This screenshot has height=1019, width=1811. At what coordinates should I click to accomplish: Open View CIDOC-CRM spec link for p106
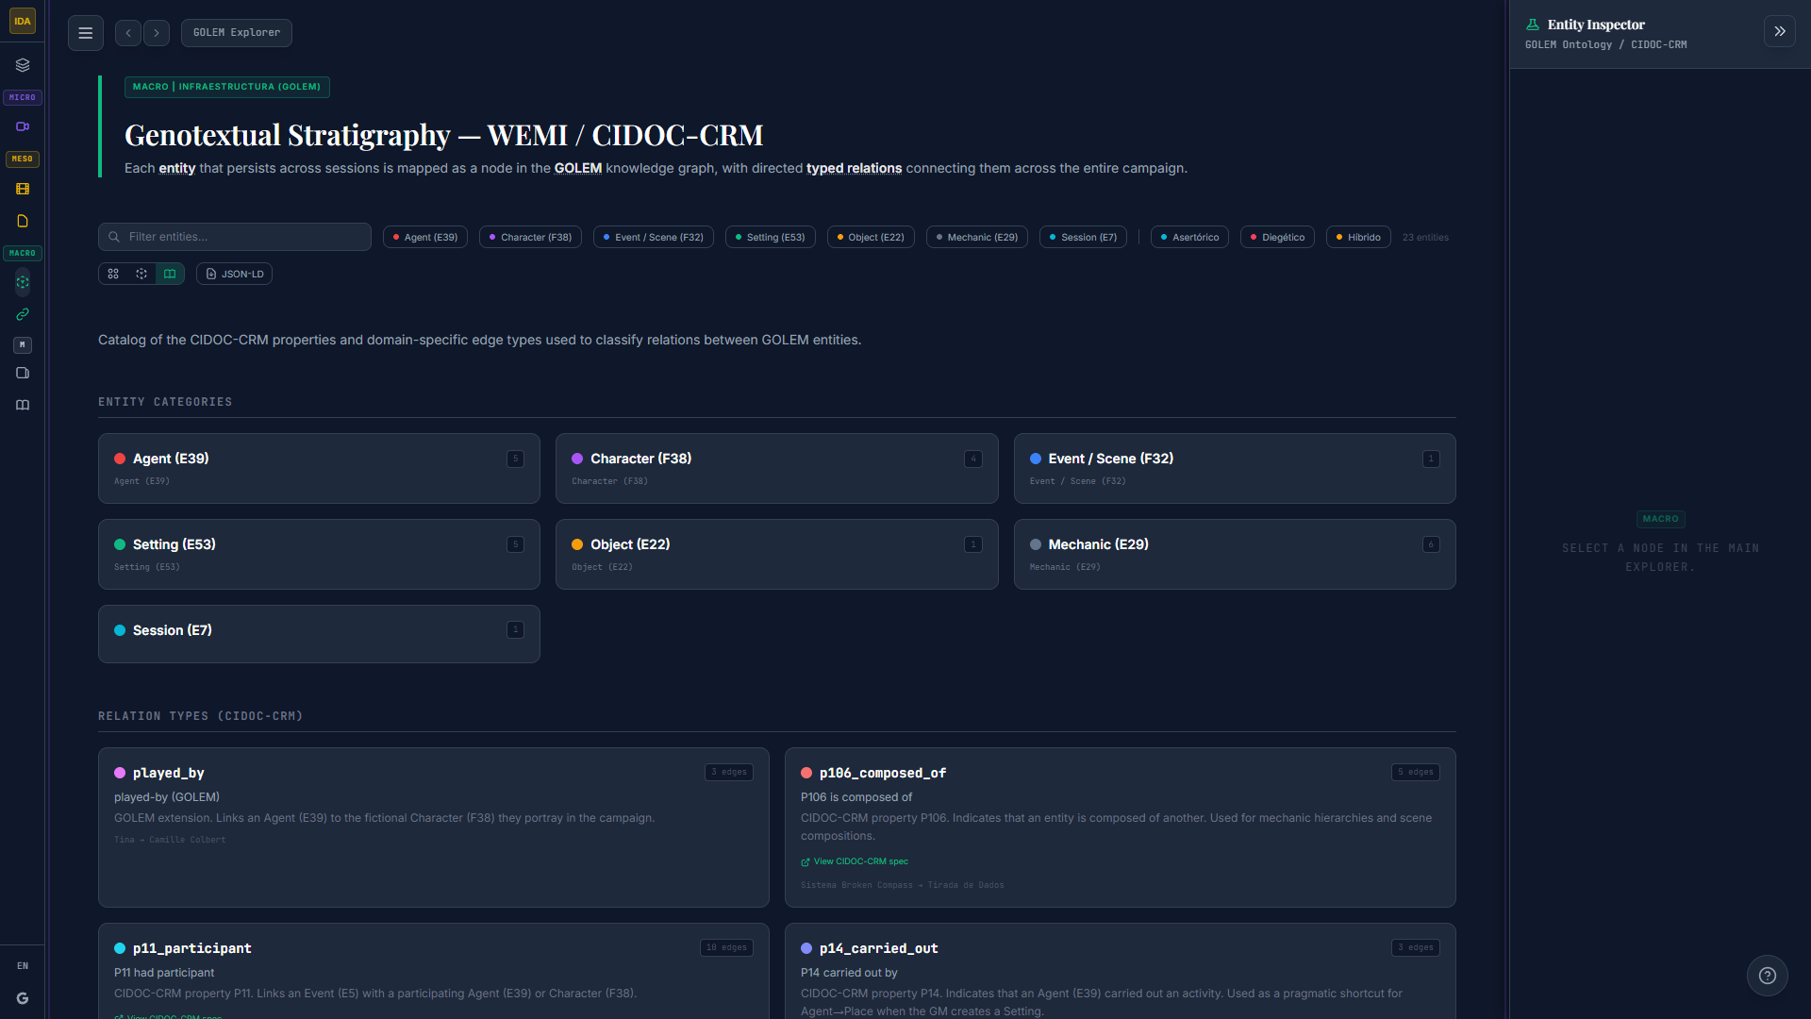(855, 861)
